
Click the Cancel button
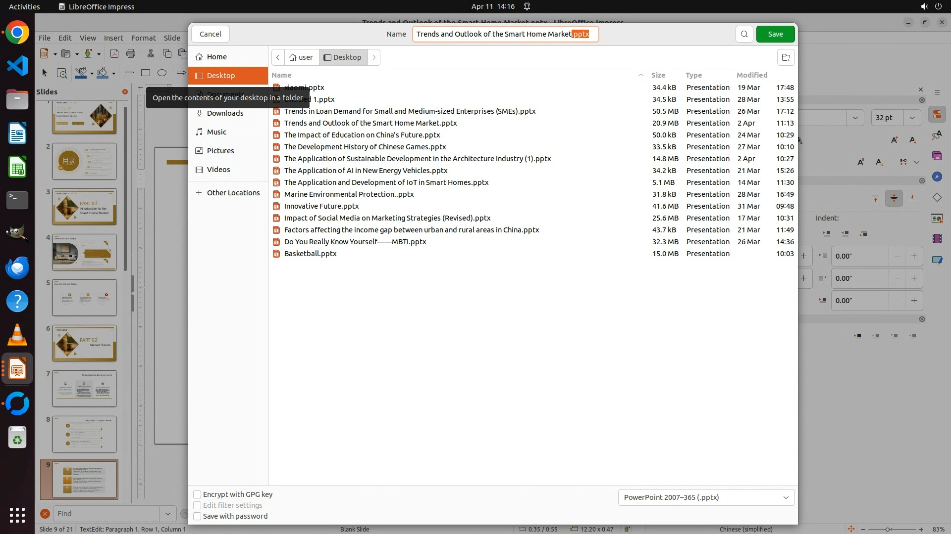[211, 34]
